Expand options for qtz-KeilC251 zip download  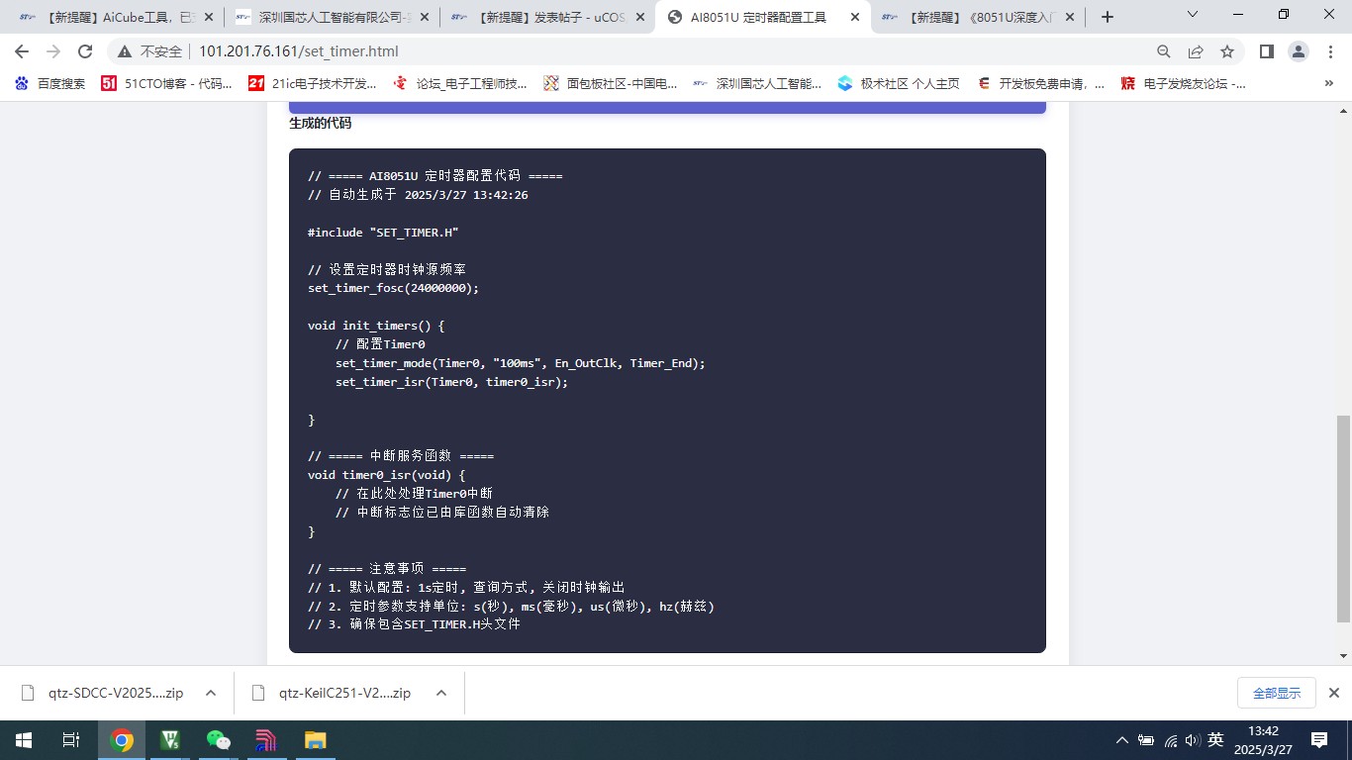point(441,693)
